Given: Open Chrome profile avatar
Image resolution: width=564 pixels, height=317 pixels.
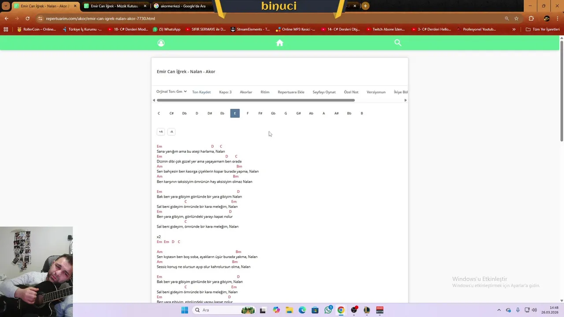Looking at the screenshot, I should (547, 18).
